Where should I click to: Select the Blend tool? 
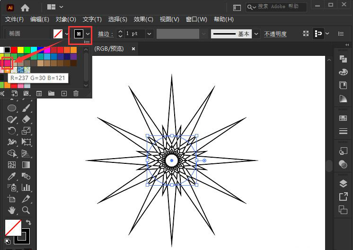coord(26,176)
